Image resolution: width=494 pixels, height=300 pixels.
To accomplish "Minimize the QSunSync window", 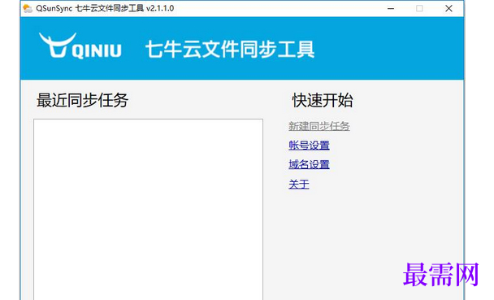I will click(x=391, y=8).
